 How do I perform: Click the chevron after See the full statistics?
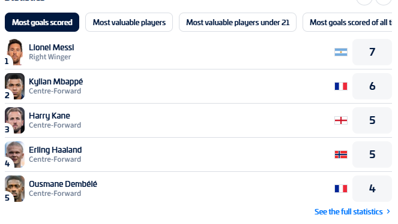point(388,211)
